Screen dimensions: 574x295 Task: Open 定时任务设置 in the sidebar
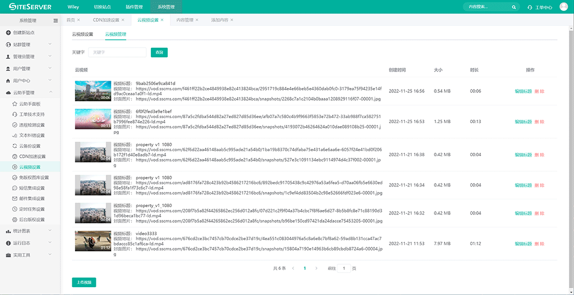pos(31,209)
